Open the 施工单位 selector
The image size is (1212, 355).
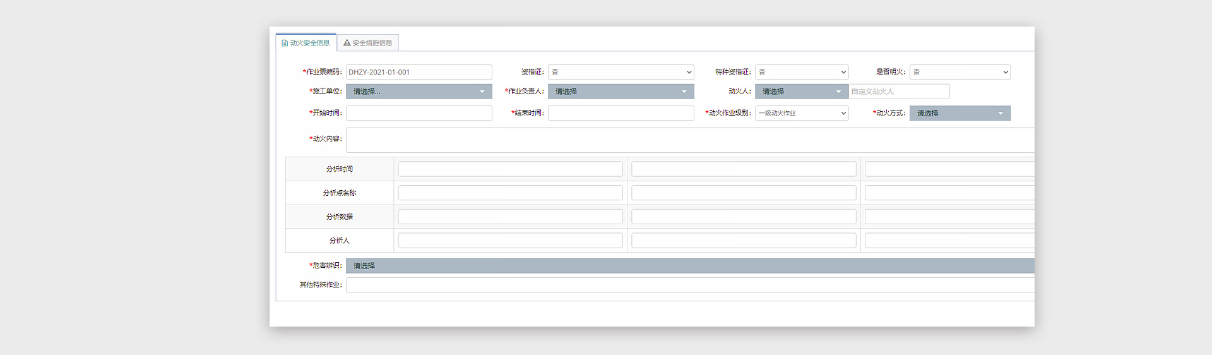[x=419, y=92]
